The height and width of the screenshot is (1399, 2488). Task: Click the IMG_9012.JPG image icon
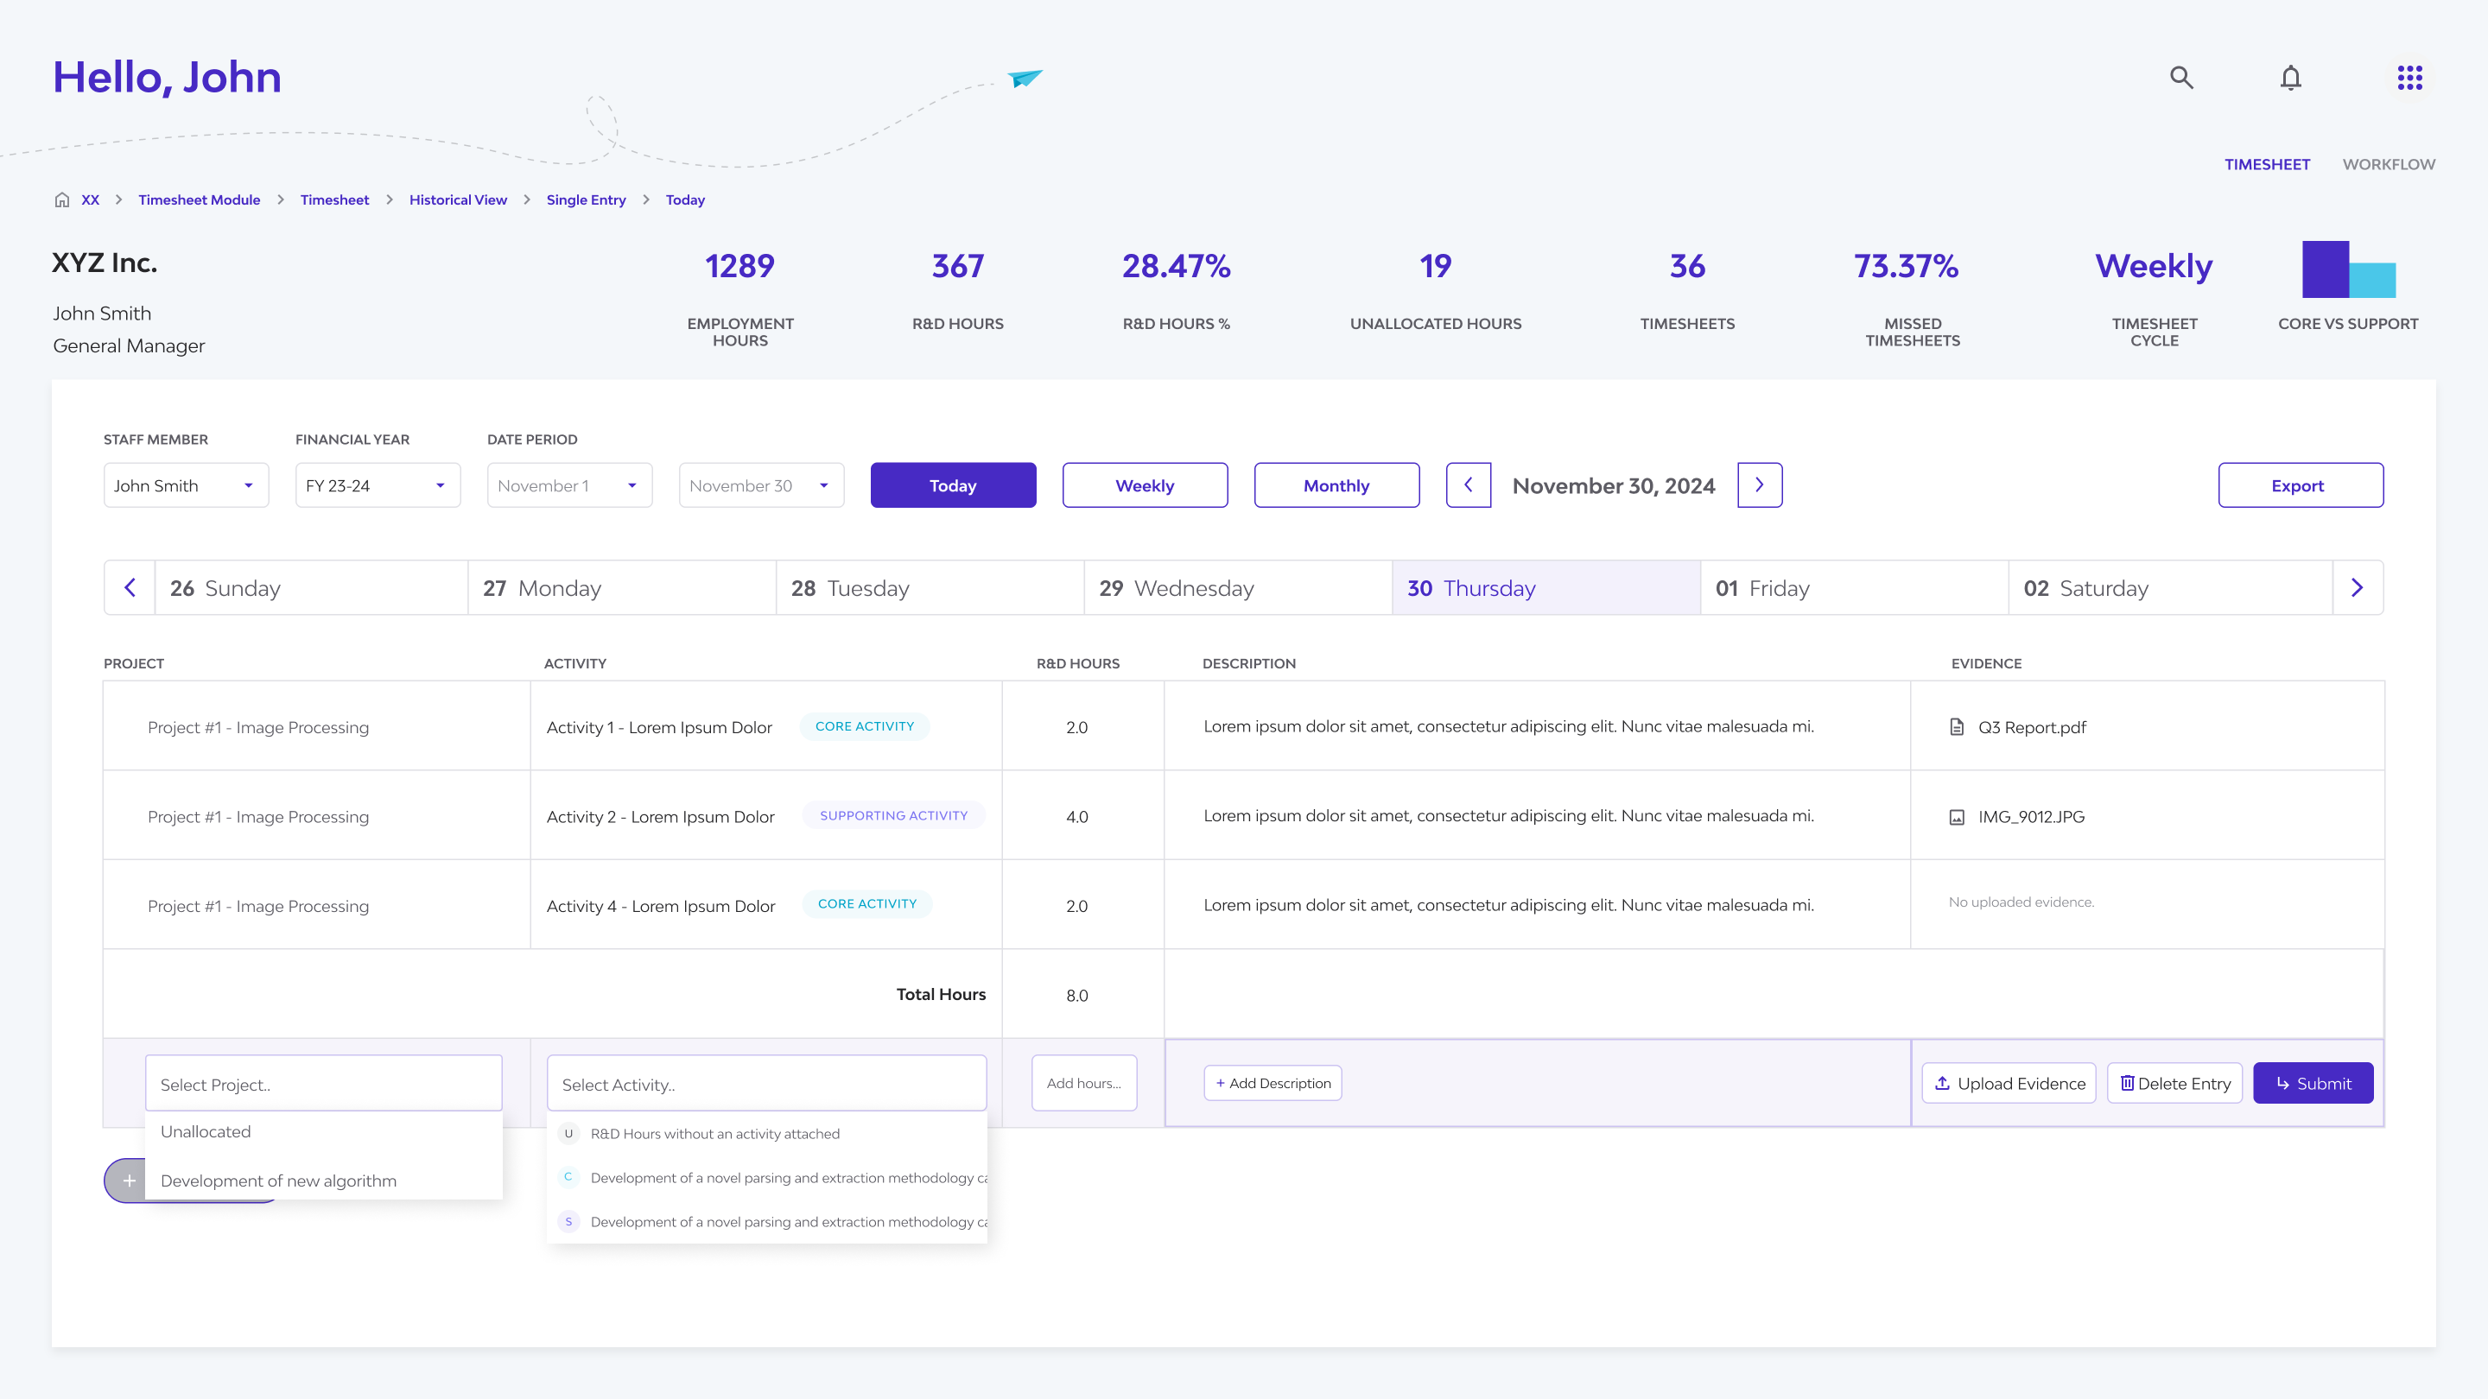(x=1957, y=817)
